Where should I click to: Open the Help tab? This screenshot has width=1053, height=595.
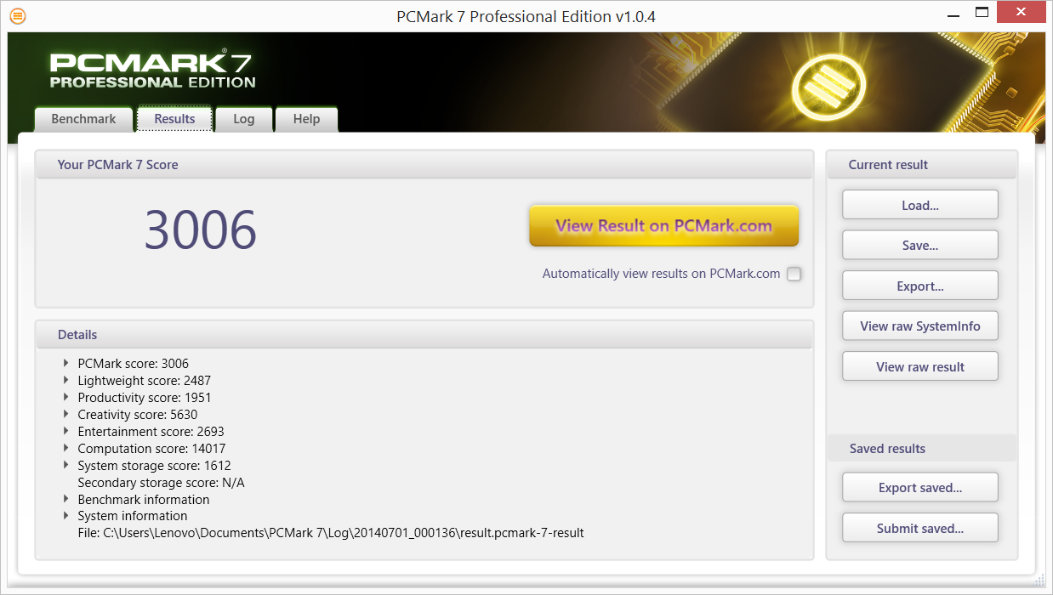[306, 119]
